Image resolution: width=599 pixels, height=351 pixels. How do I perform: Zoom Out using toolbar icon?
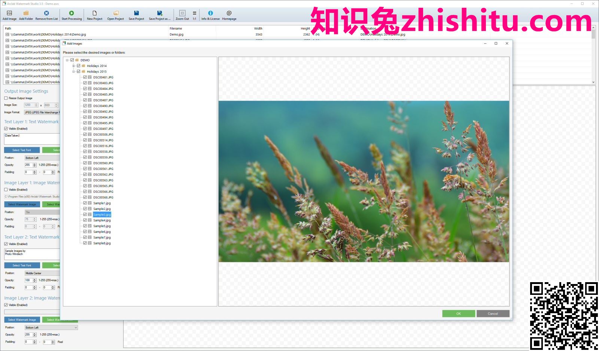click(x=182, y=13)
